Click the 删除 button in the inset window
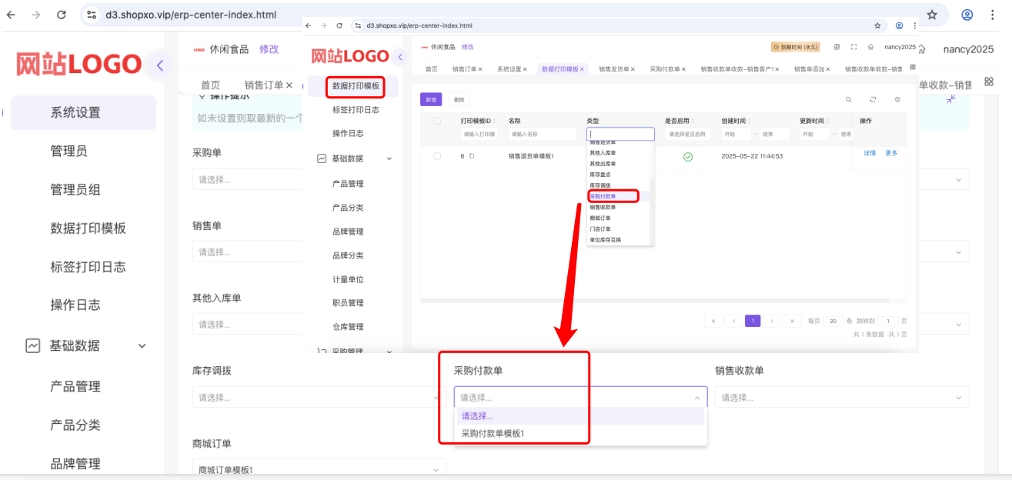The width and height of the screenshot is (1012, 480). click(458, 99)
